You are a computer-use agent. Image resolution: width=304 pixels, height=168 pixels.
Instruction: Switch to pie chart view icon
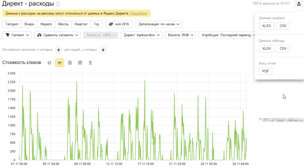tap(50, 63)
